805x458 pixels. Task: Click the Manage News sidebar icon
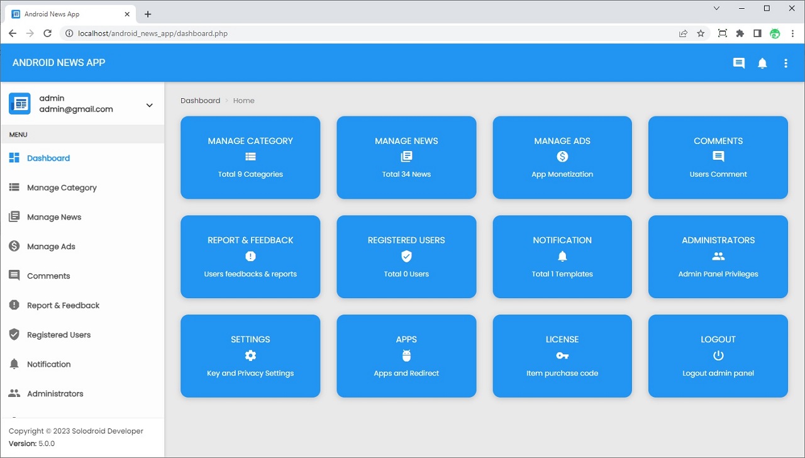14,217
